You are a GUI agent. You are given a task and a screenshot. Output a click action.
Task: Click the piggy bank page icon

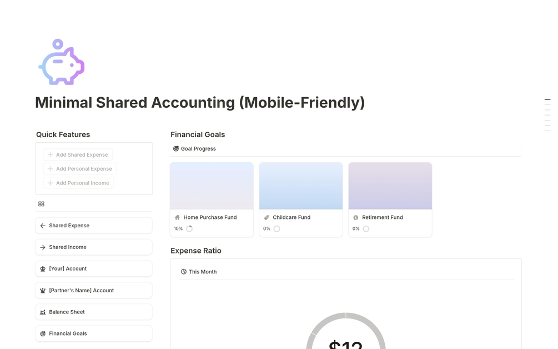(61, 62)
